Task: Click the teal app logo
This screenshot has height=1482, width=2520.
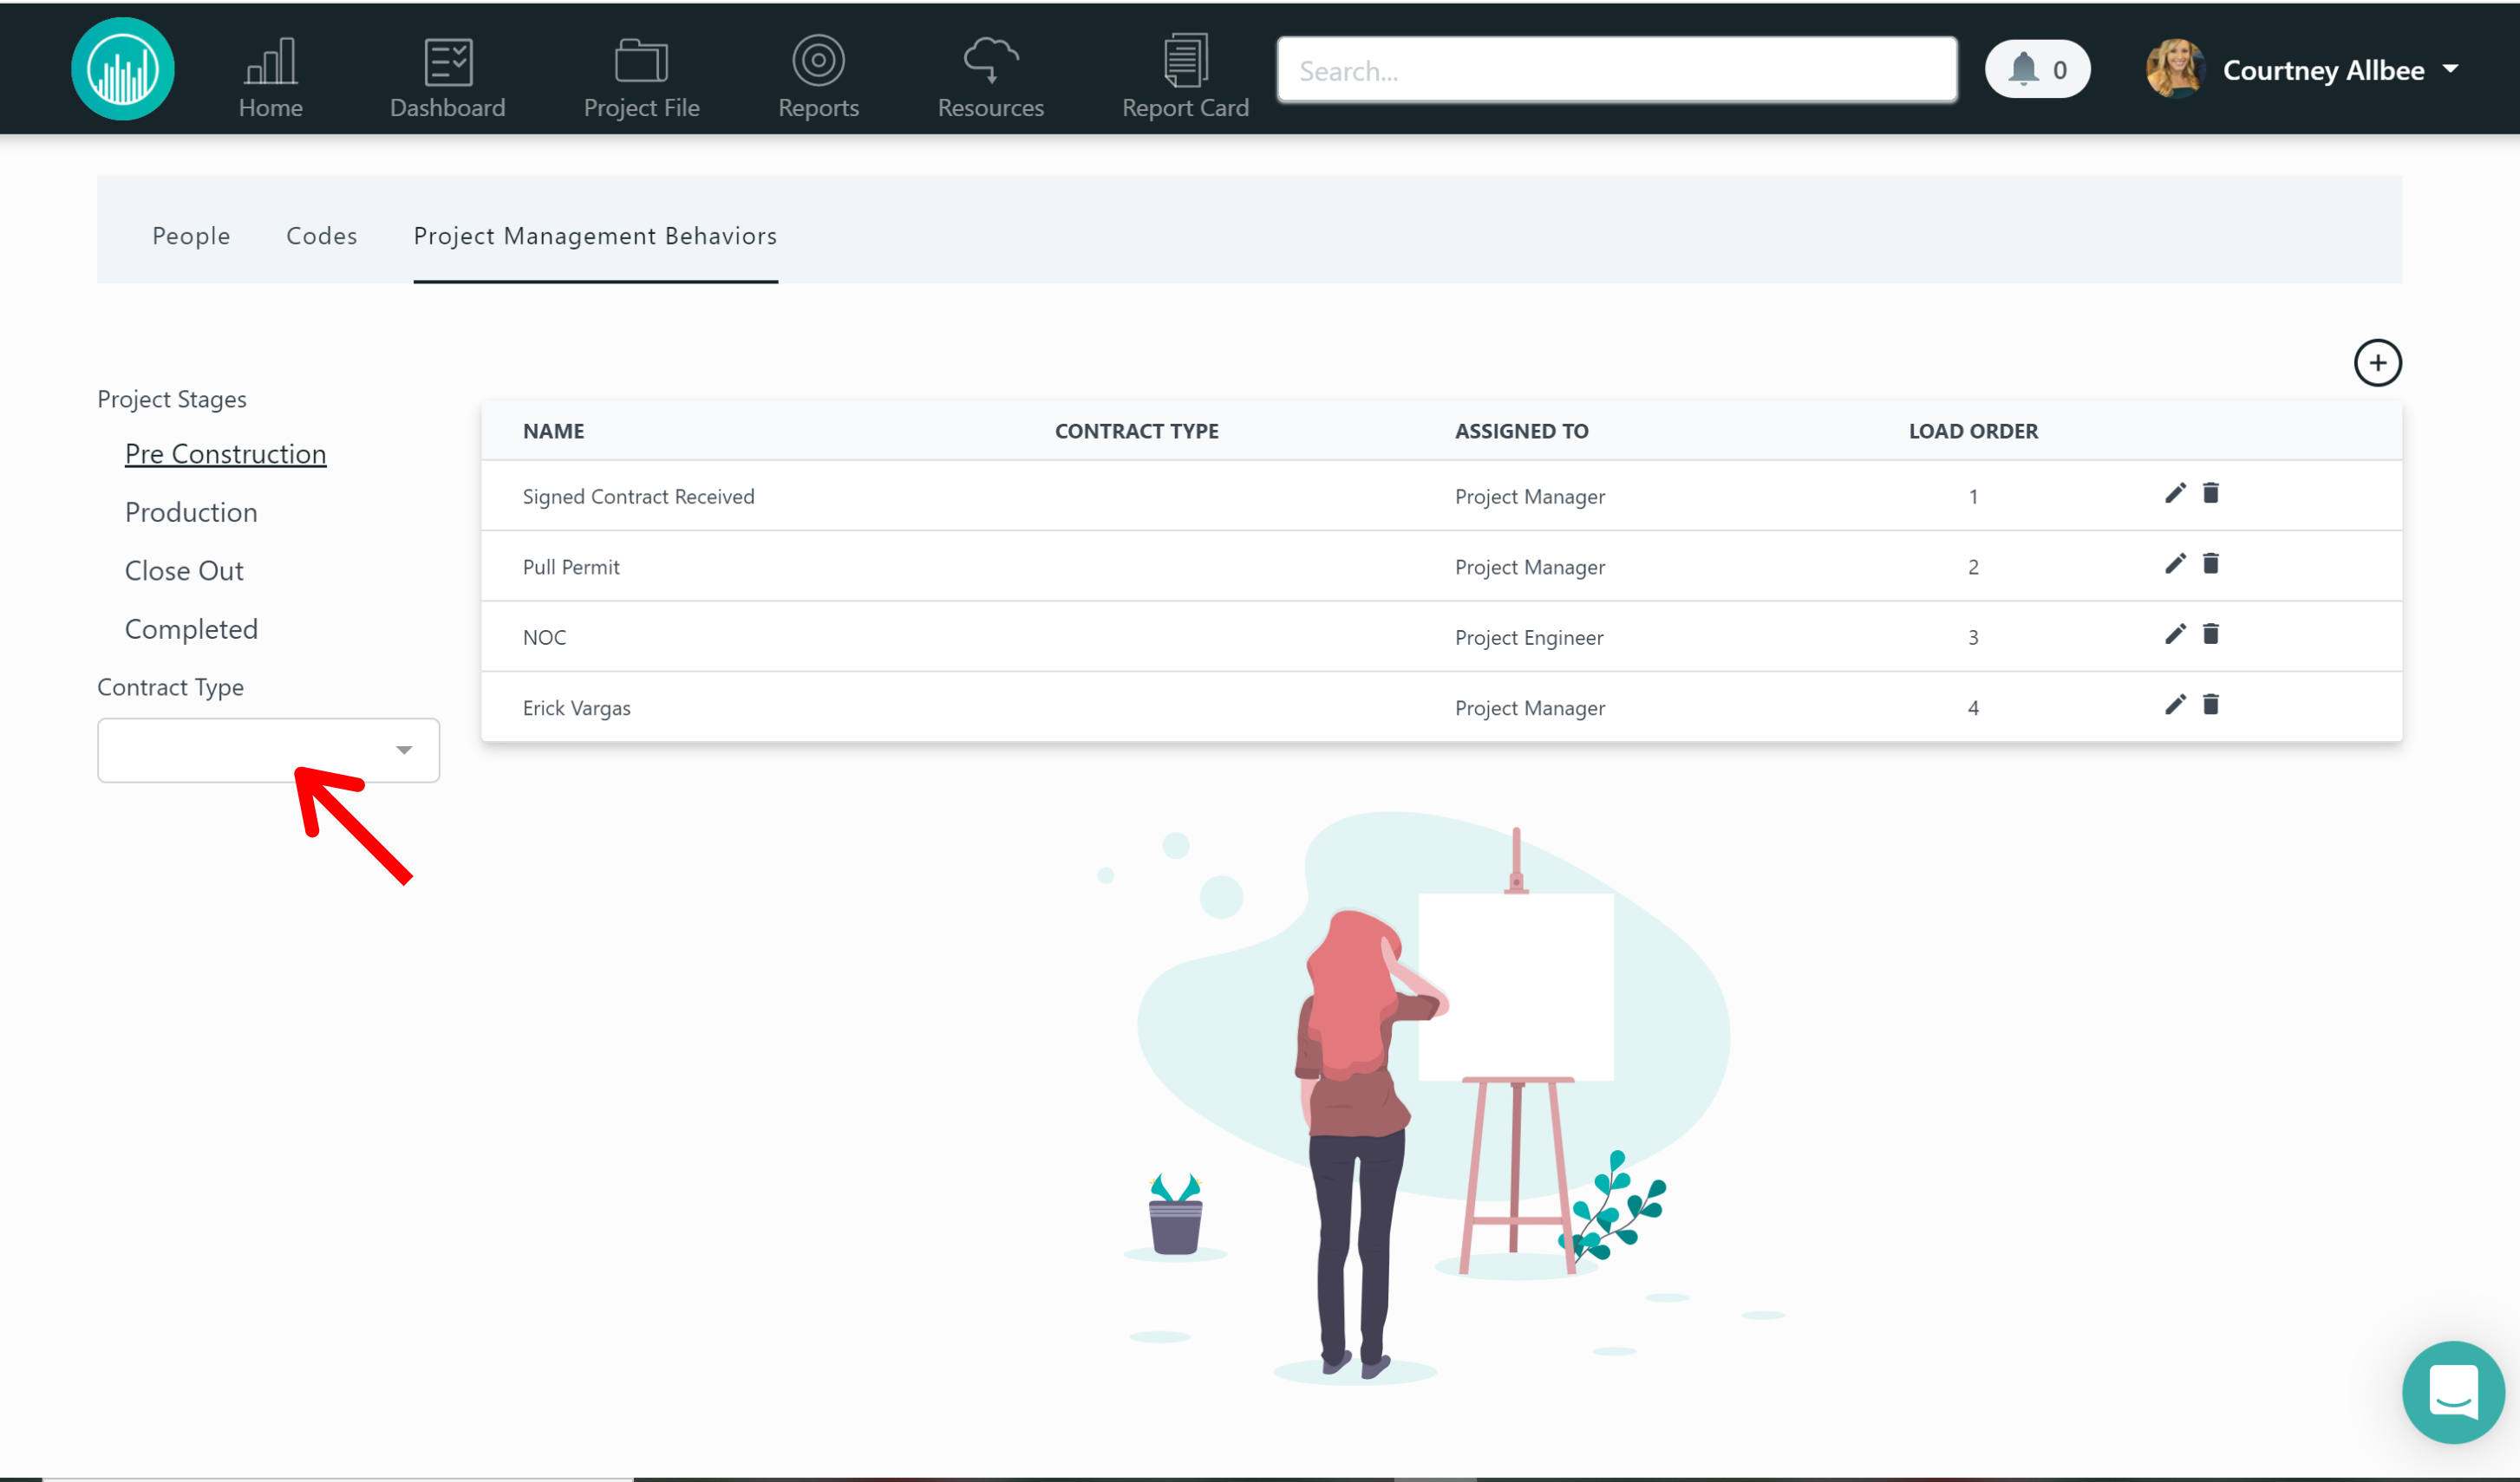Action: click(123, 69)
